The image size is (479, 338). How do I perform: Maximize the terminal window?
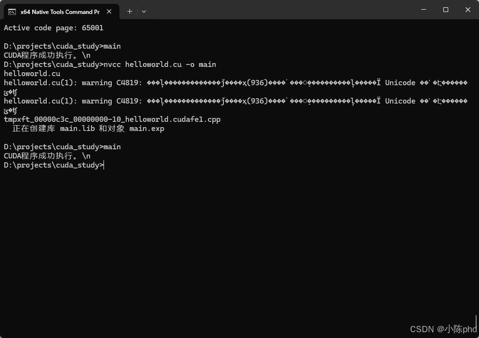[445, 9]
